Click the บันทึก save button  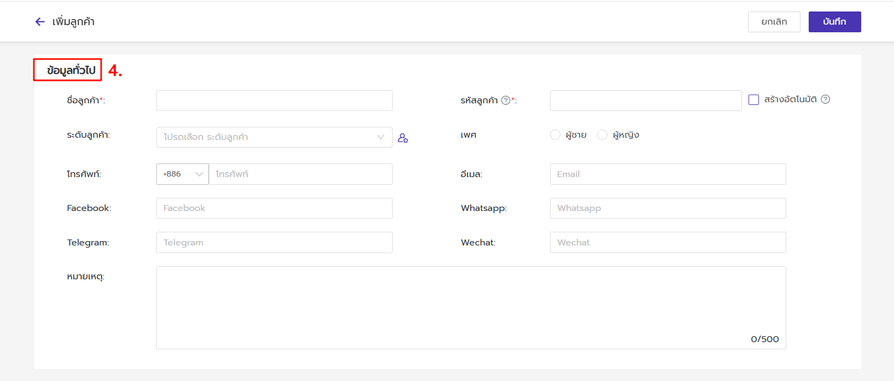click(834, 22)
